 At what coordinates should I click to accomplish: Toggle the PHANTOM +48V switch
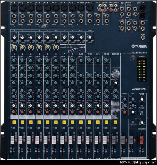point(133,56)
